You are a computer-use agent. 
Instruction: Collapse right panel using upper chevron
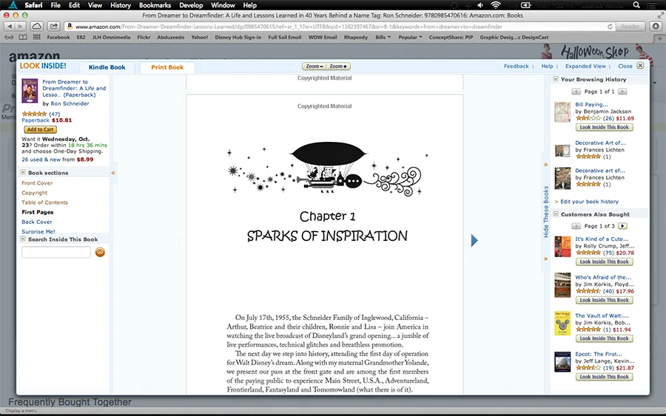546,165
